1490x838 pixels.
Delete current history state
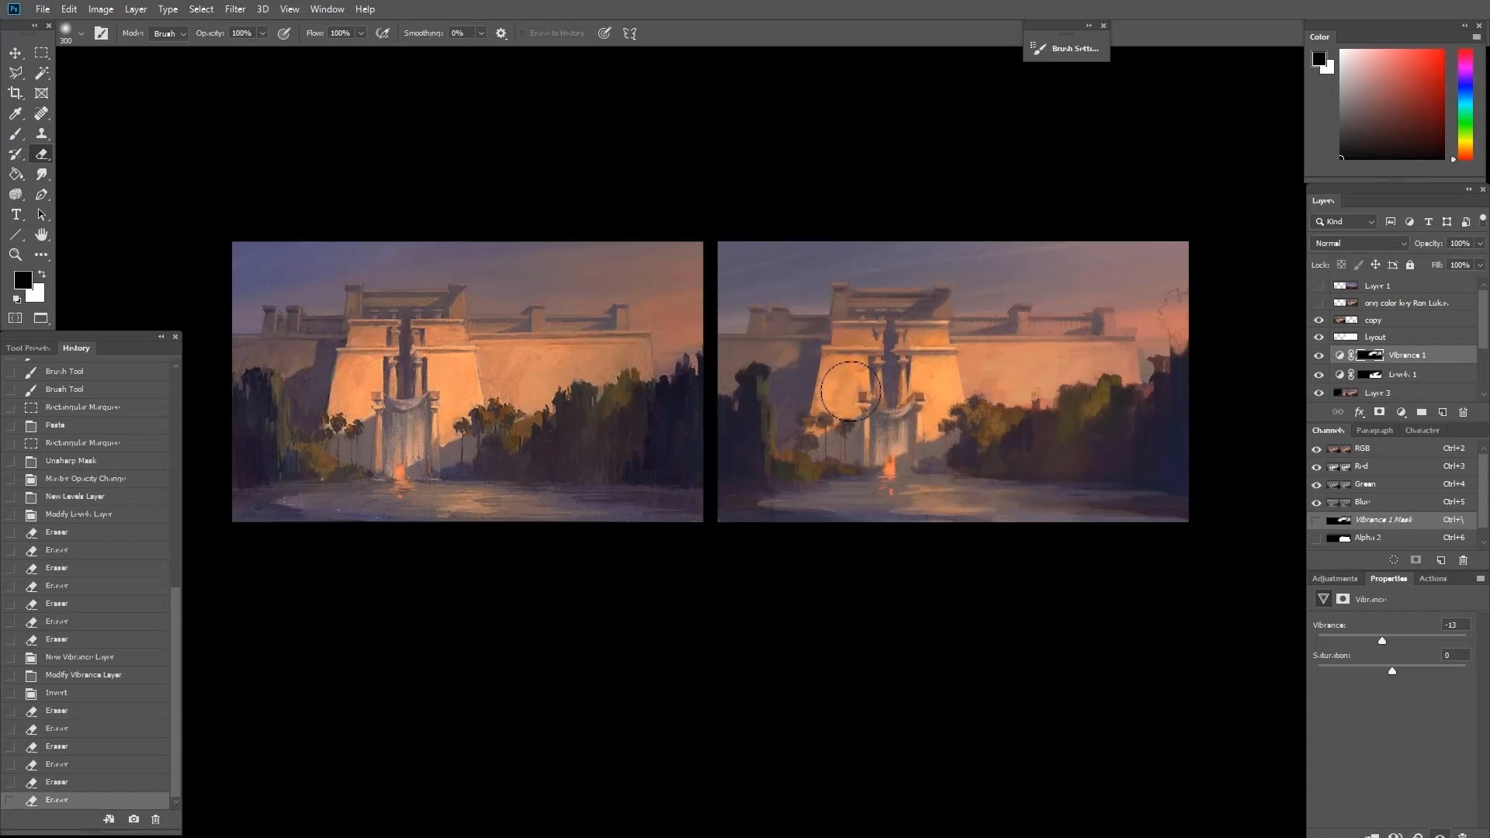pos(155,819)
